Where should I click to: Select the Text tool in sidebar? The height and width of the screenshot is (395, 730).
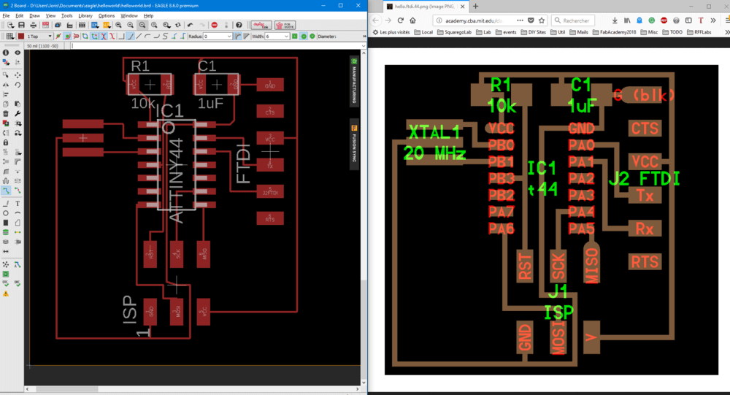18,204
